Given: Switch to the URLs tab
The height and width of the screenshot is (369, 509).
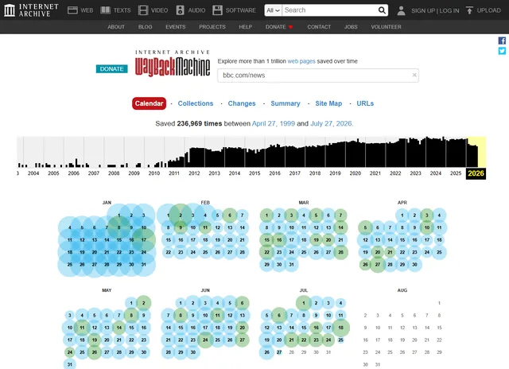Looking at the screenshot, I should (x=365, y=103).
